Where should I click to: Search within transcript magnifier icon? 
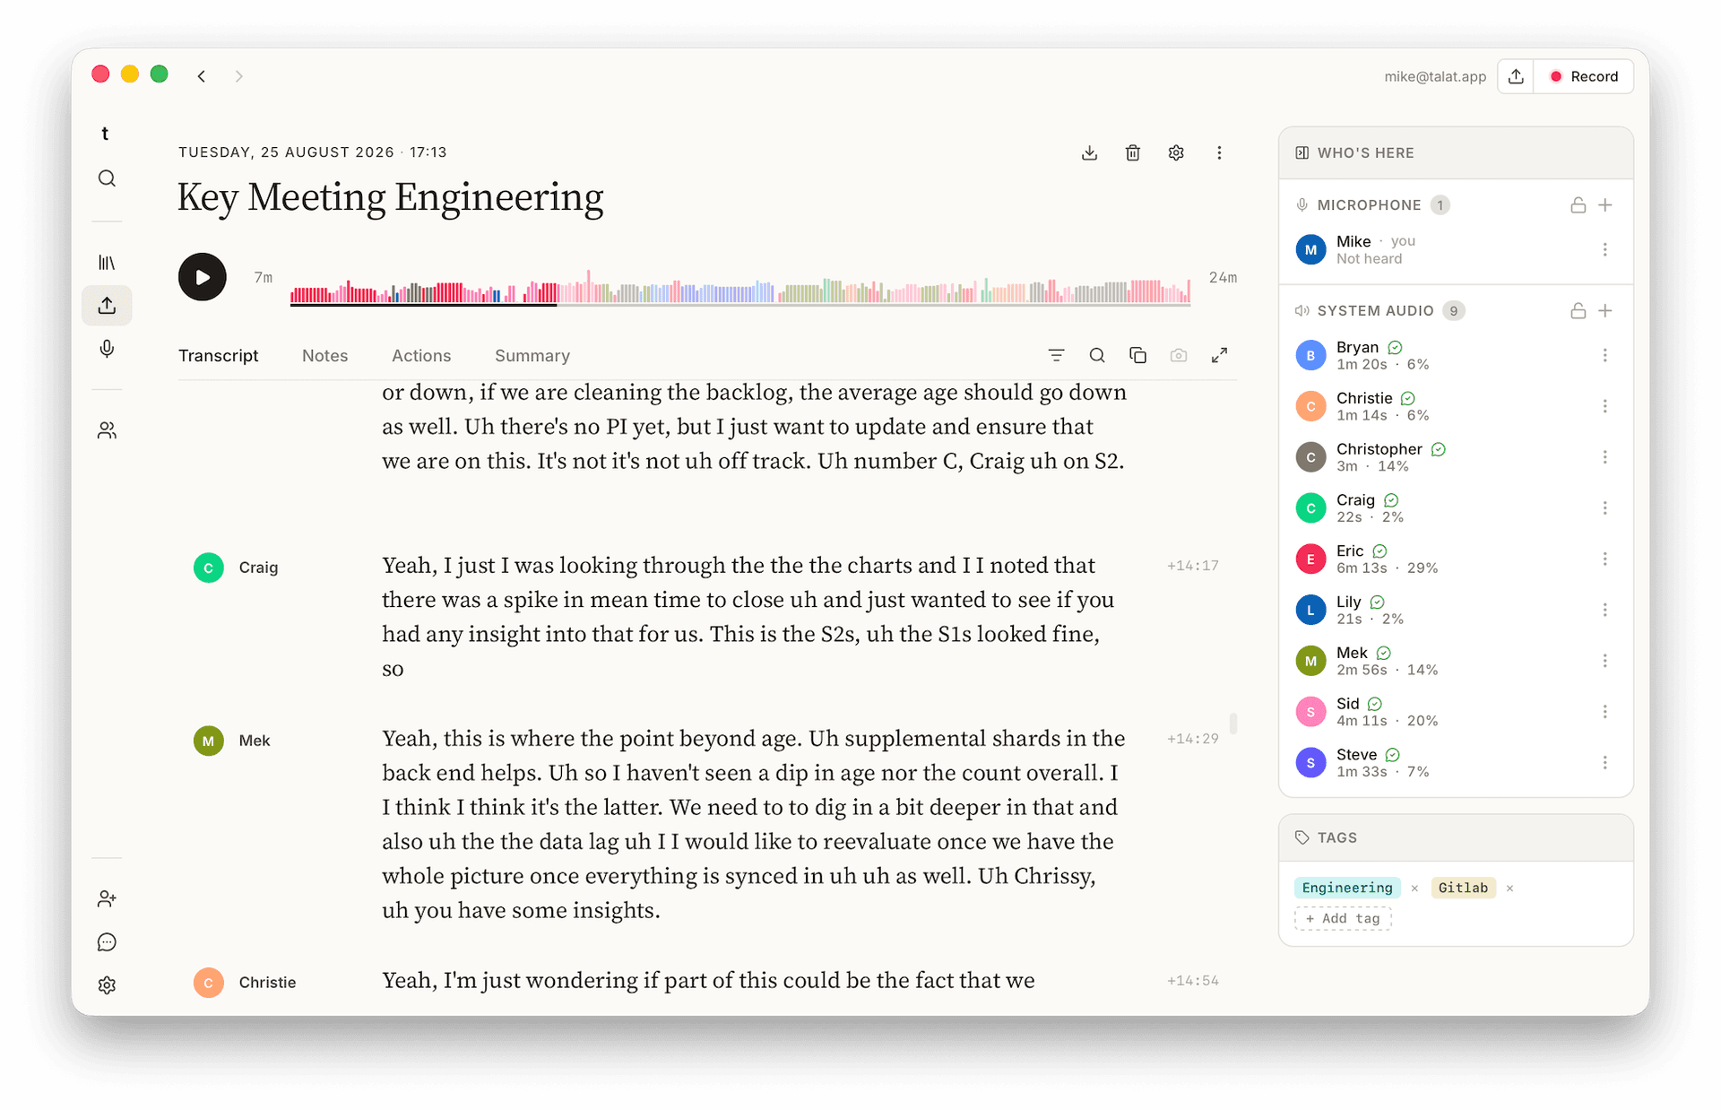point(1096,356)
